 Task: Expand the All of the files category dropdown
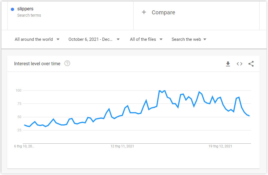click(x=146, y=39)
